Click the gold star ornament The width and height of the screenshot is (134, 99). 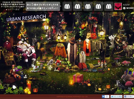click(x=121, y=23)
